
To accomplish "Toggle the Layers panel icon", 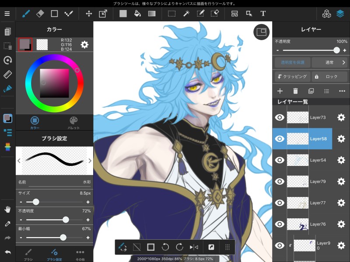I will [x=340, y=14].
